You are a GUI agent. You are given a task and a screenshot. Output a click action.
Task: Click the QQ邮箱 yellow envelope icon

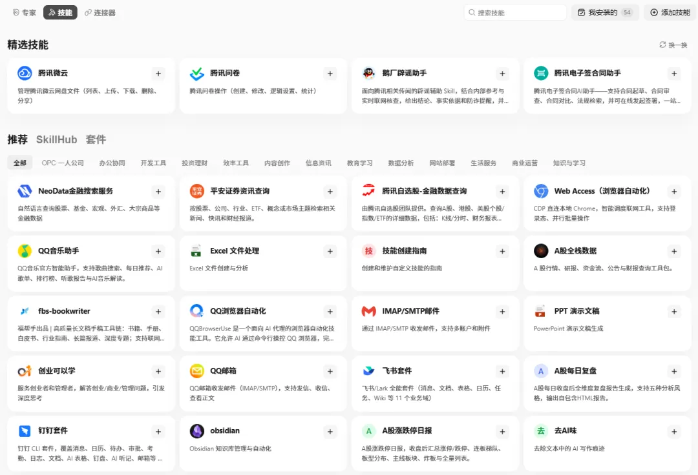point(196,371)
